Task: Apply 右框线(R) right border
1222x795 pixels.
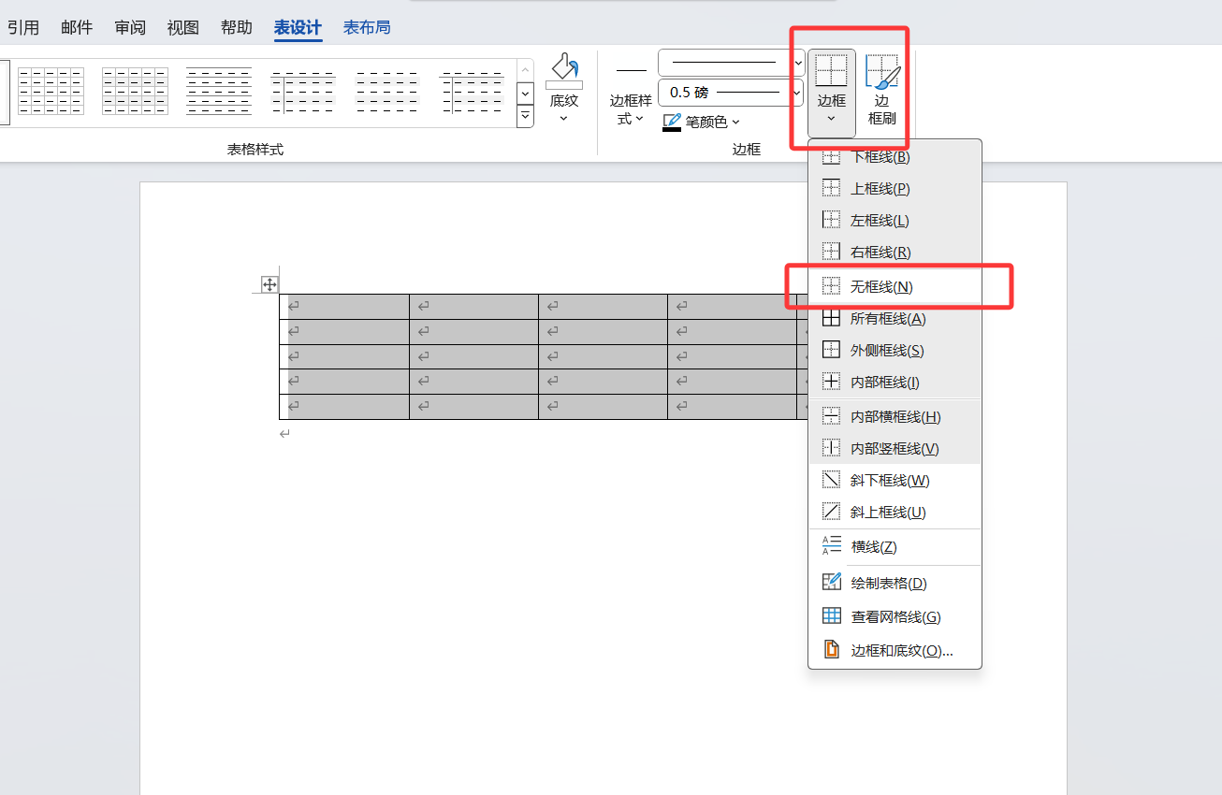Action: [895, 253]
